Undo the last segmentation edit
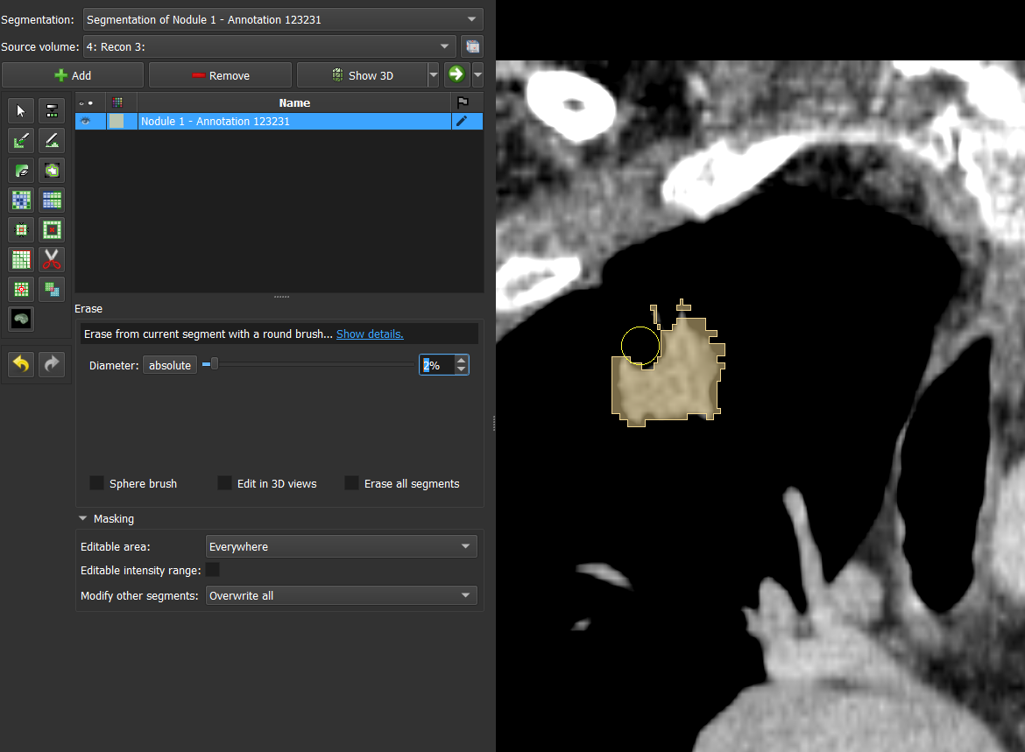Viewport: 1025px width, 752px height. tap(20, 364)
